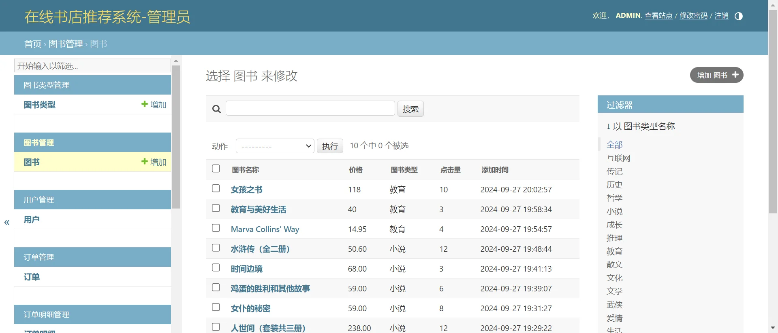
Task: Click the site title 在线书店推荐系统-管理员
Action: [107, 17]
